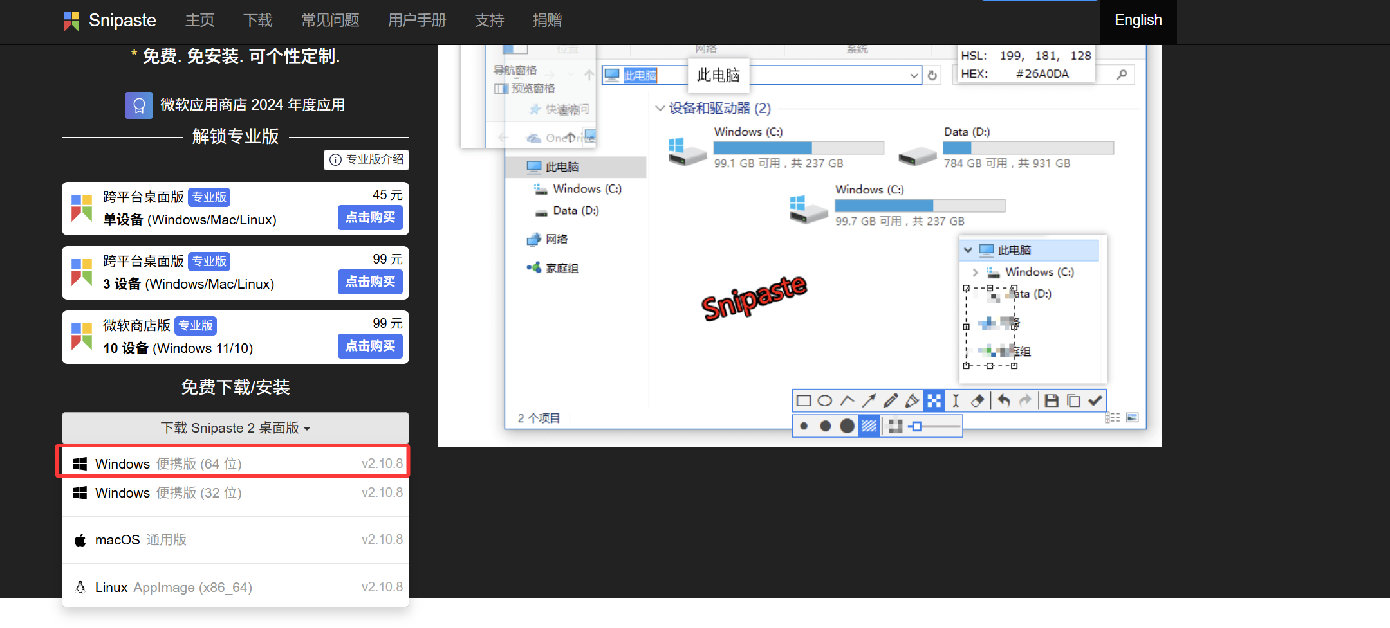Open the 捐赠 navigation item
The height and width of the screenshot is (628, 1390).
point(547,21)
